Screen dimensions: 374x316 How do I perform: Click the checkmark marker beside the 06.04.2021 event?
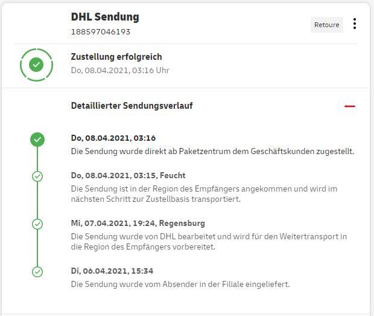click(x=37, y=272)
